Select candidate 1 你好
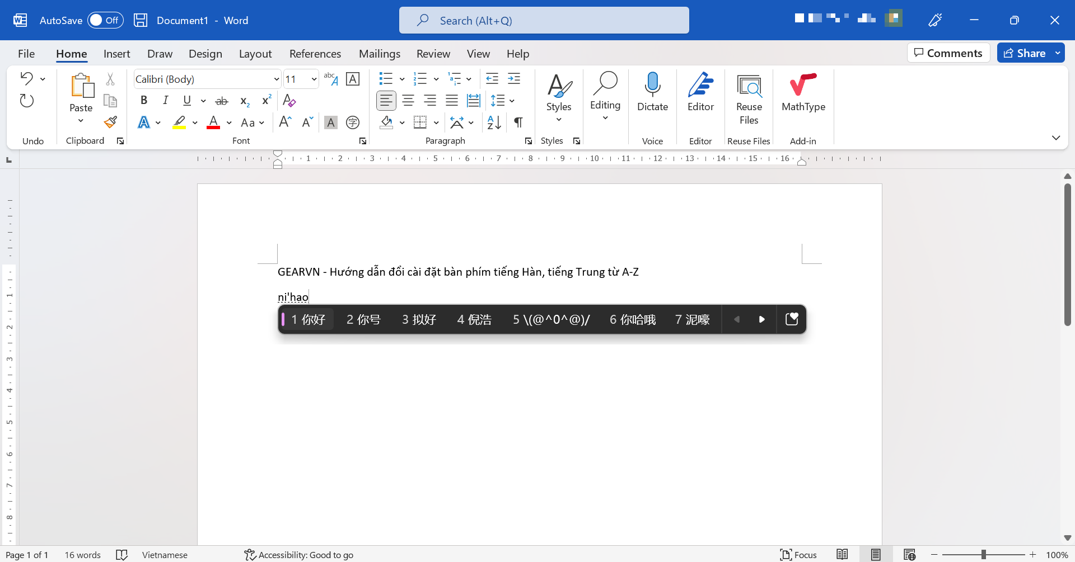This screenshot has width=1075, height=562. point(307,319)
